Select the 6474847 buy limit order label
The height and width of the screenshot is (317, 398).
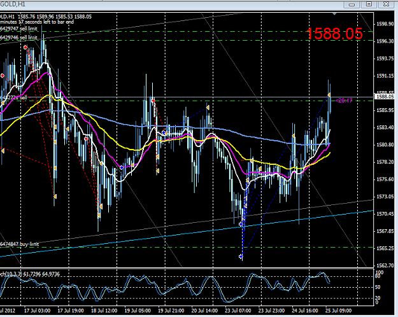[19, 244]
